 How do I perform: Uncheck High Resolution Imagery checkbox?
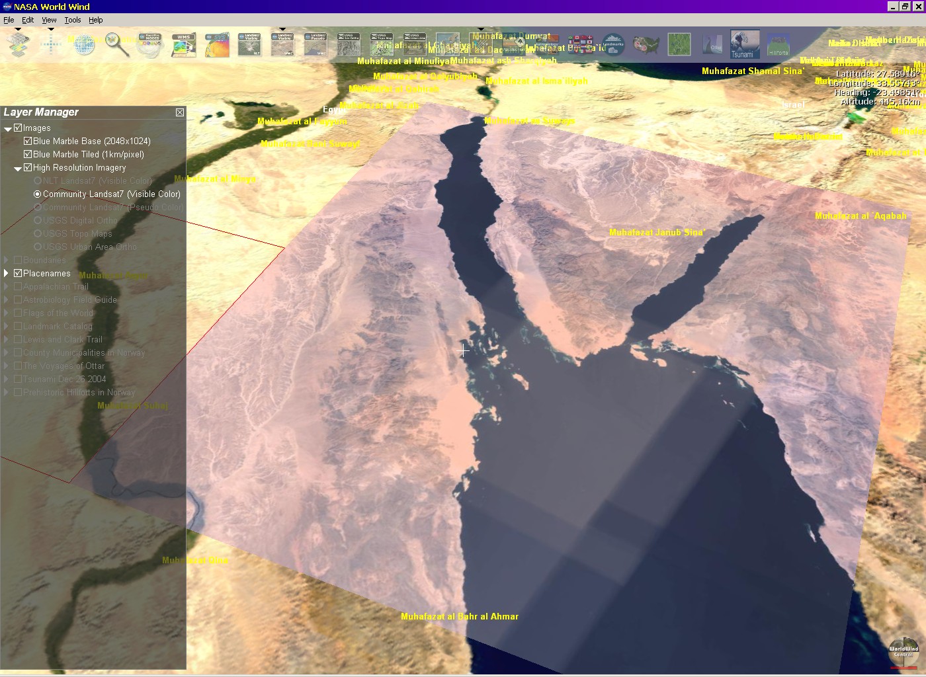pos(28,167)
